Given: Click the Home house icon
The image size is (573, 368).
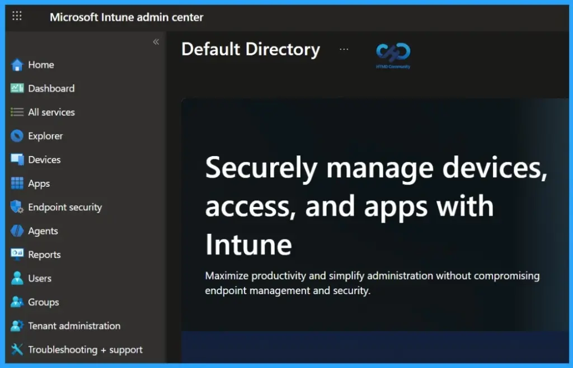Looking at the screenshot, I should (17, 65).
